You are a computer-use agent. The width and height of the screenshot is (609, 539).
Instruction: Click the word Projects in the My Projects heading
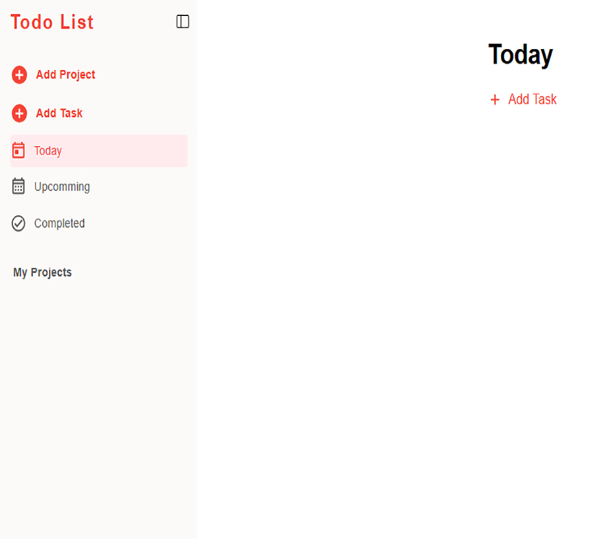coord(51,272)
